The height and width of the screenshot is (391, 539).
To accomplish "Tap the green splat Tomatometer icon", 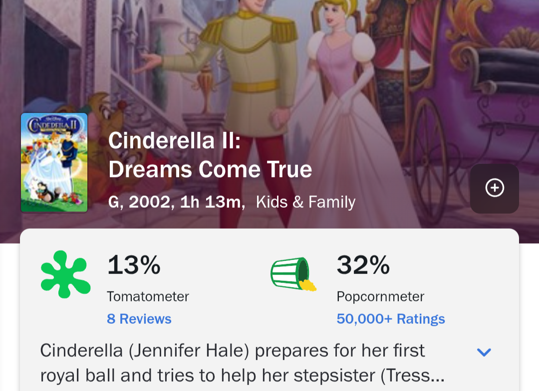I will 65,274.
